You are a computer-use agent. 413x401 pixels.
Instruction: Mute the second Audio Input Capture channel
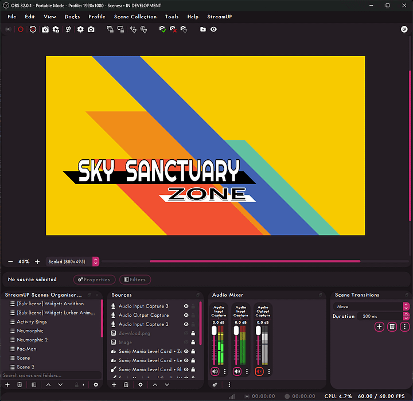tap(237, 372)
